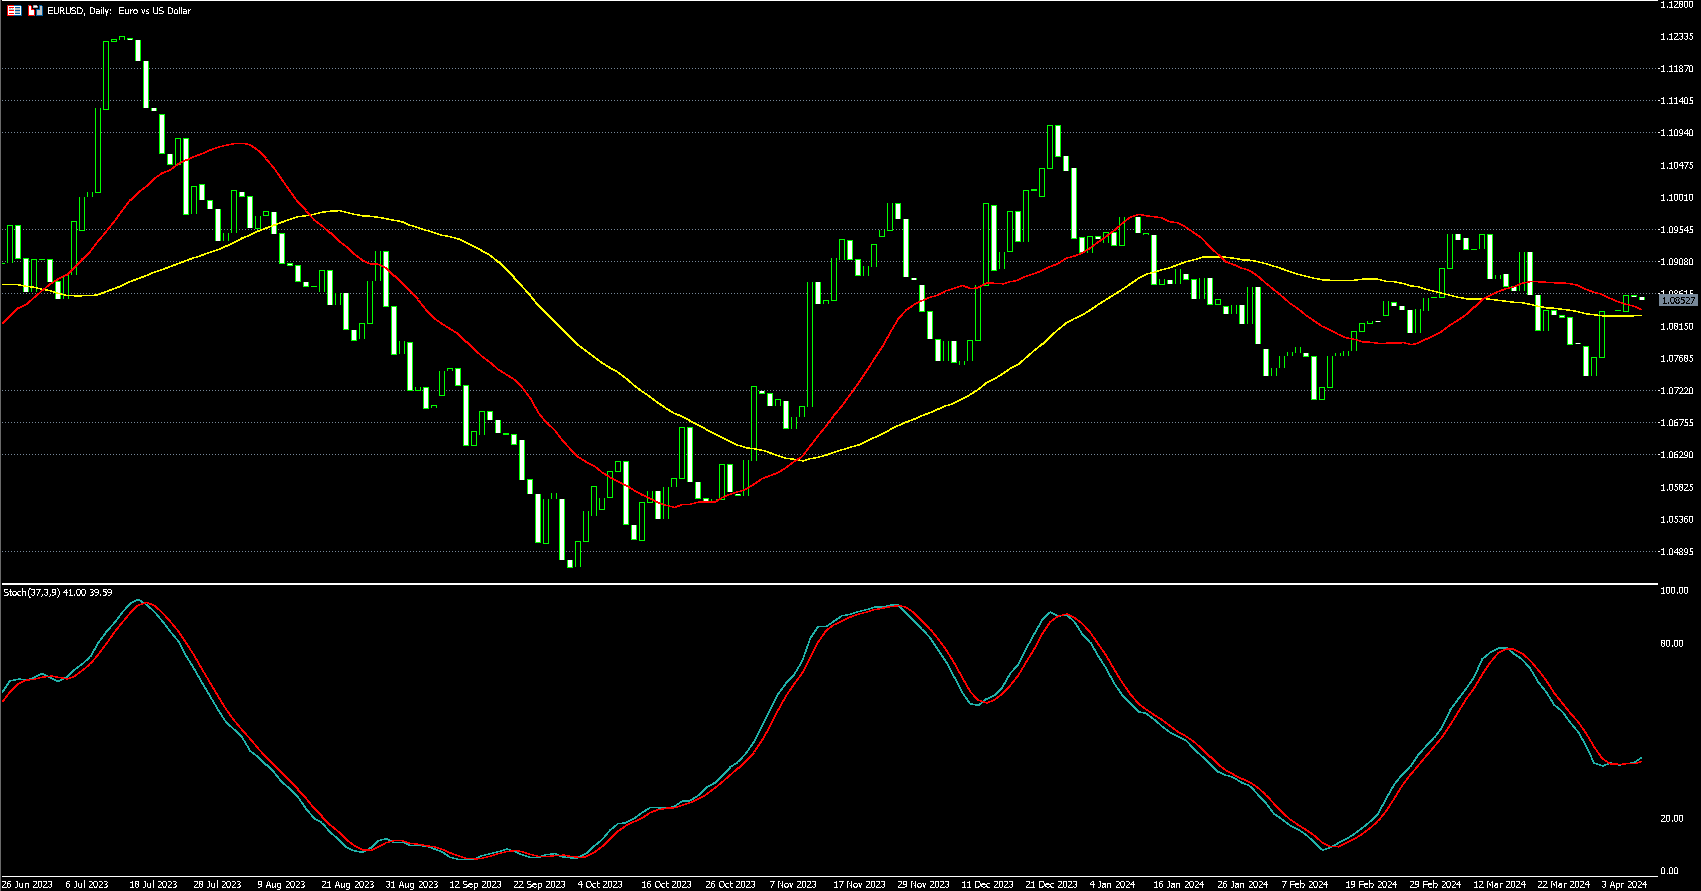Click the Stochastic 0.00 scale label
Image resolution: width=1701 pixels, height=891 pixels.
[1669, 871]
